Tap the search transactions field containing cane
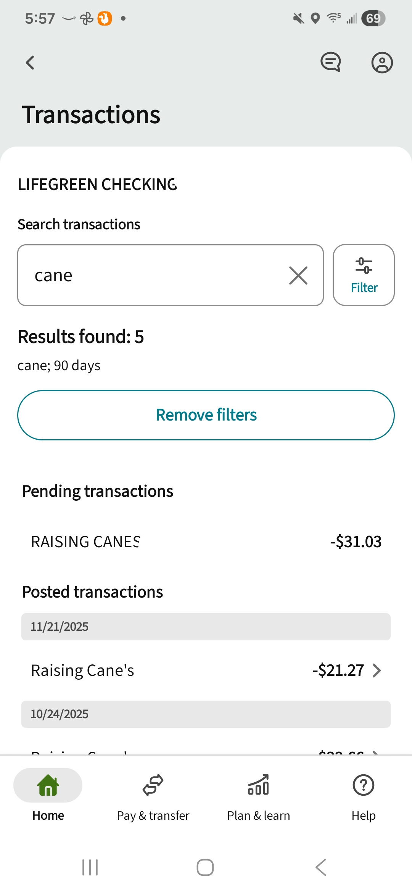This screenshot has width=412, height=893. (x=153, y=276)
